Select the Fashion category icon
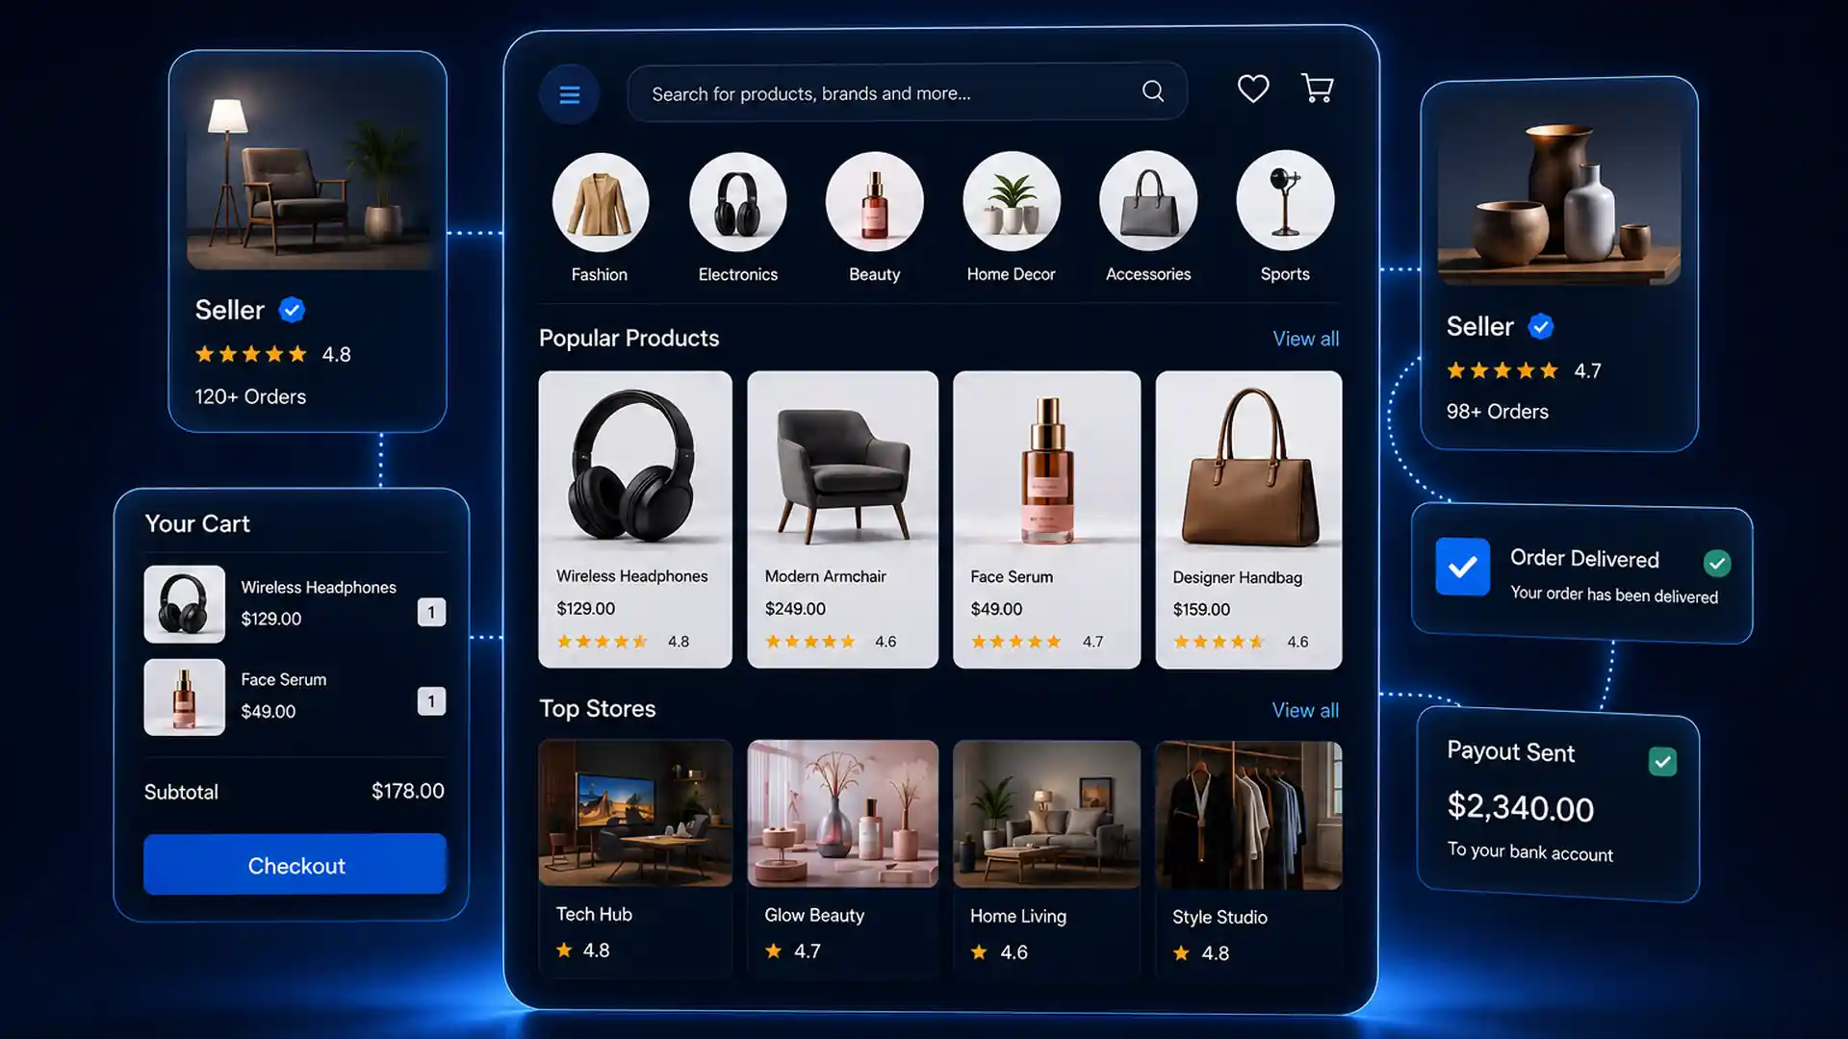The image size is (1848, 1039). 600,202
